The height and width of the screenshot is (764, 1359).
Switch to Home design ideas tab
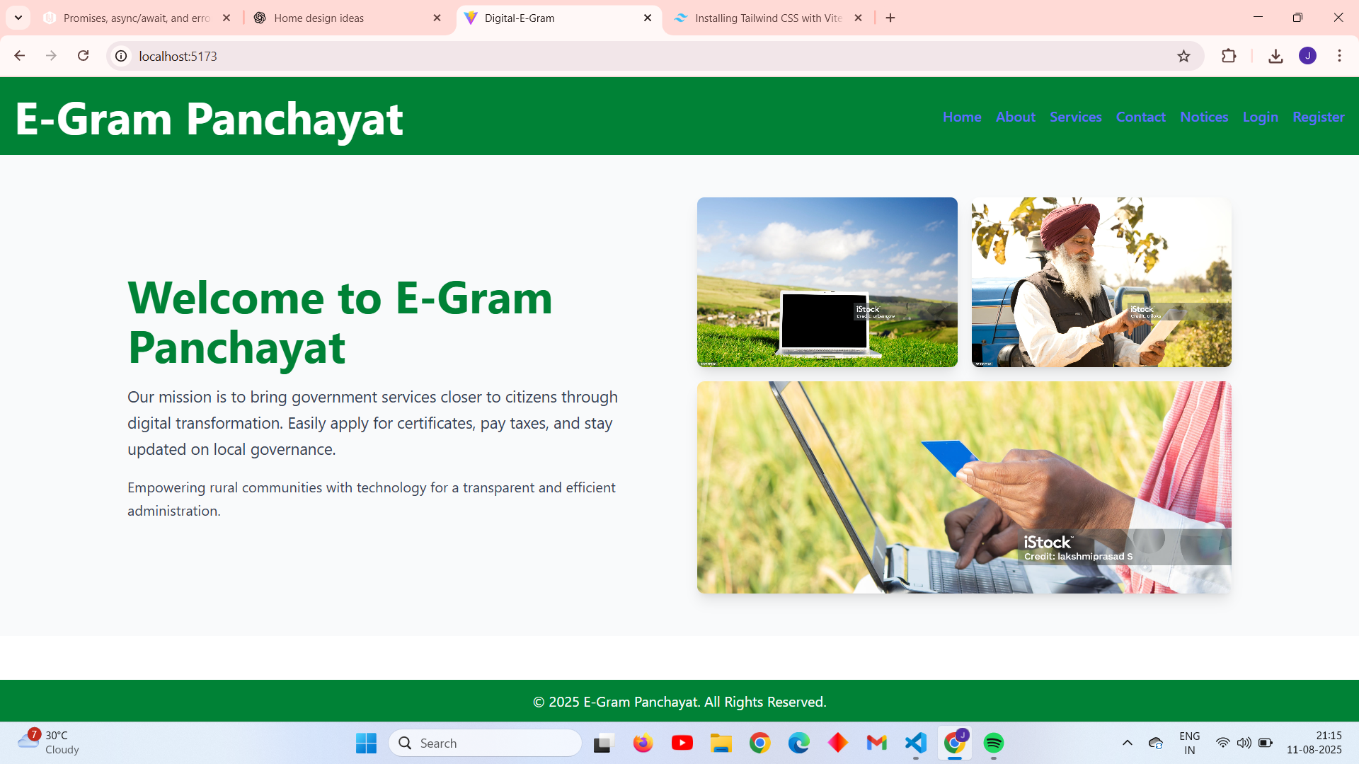(319, 18)
